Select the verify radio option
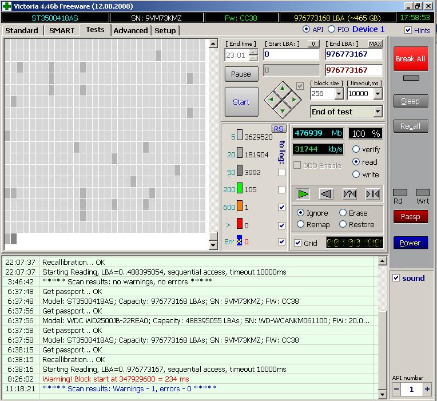The width and height of the screenshot is (437, 401). click(356, 149)
